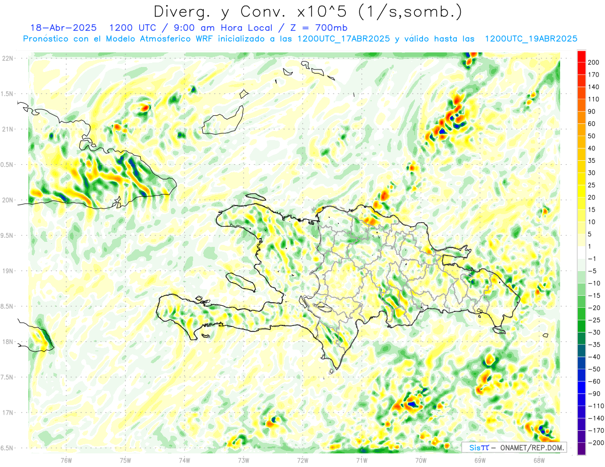Click the latitude label '18N'
Viewport: 605px width, 467px height.
[x=8, y=342]
